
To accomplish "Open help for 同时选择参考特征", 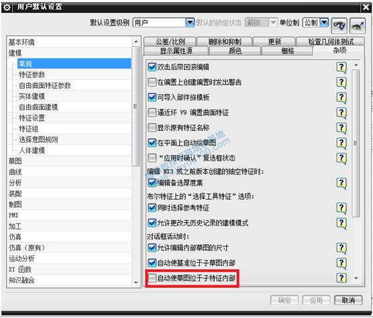I will (341, 208).
